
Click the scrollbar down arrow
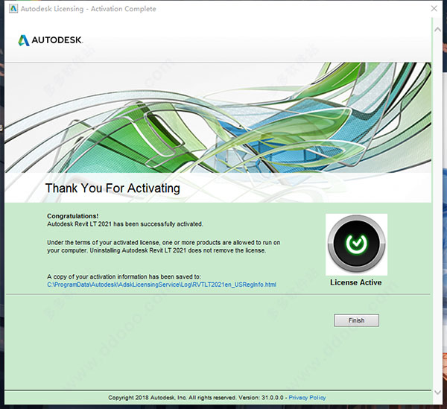[437, 392]
